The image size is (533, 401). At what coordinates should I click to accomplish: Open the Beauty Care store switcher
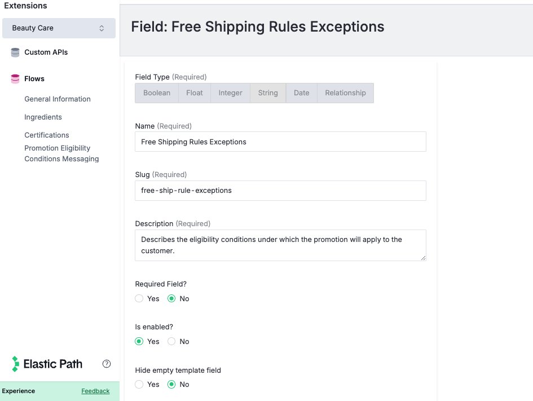click(59, 28)
